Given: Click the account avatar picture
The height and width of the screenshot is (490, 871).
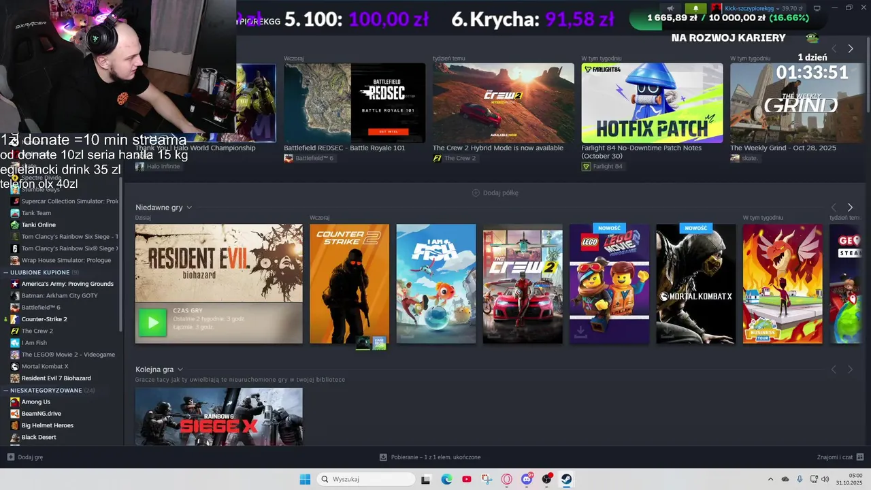Looking at the screenshot, I should (x=717, y=8).
